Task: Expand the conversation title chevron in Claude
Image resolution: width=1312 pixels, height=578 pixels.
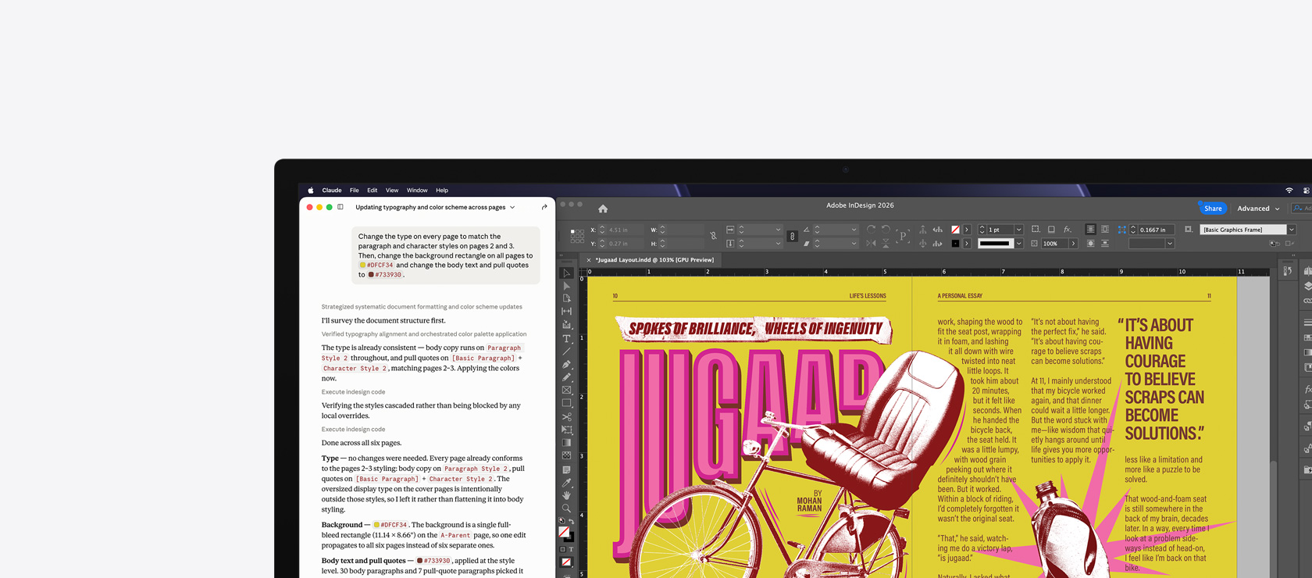Action: (512, 207)
